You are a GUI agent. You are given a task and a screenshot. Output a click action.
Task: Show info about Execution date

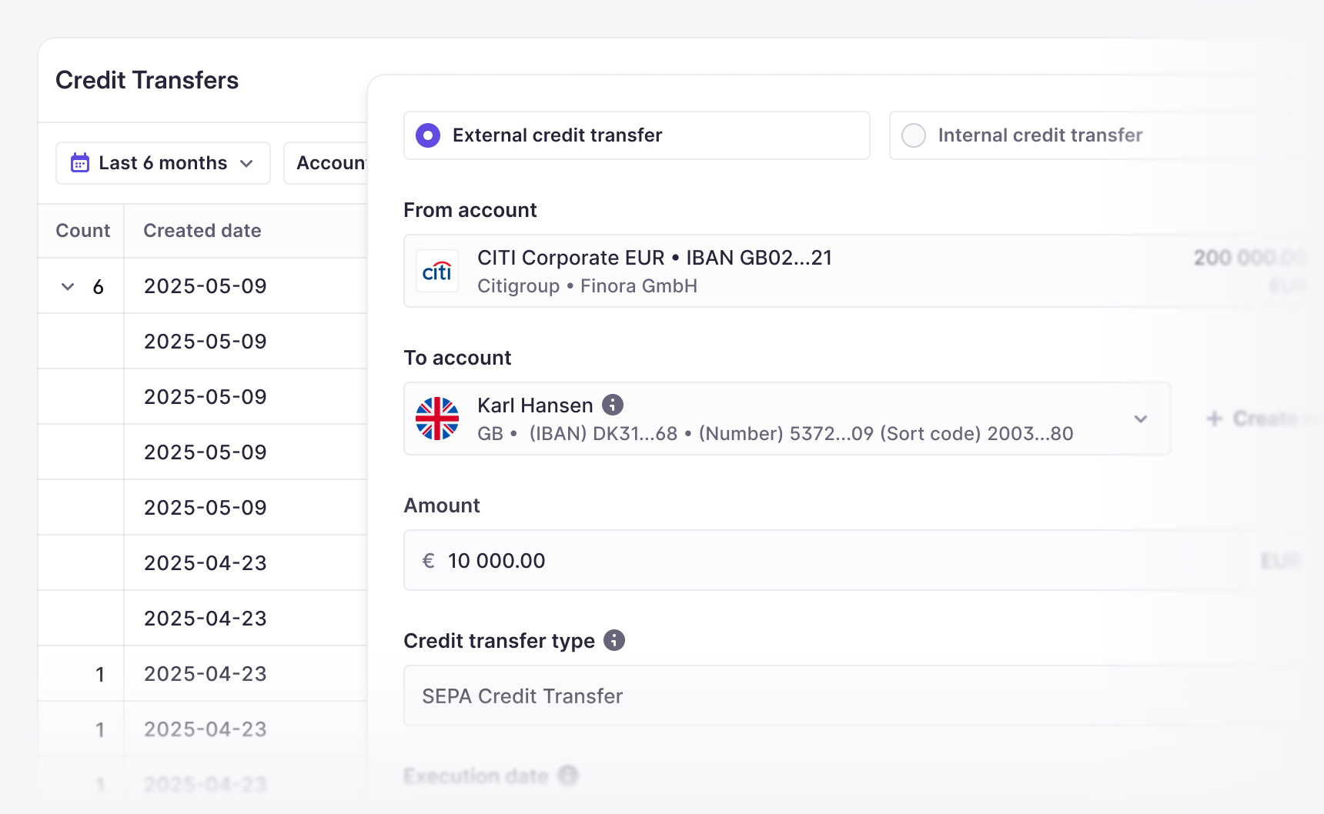(x=568, y=776)
